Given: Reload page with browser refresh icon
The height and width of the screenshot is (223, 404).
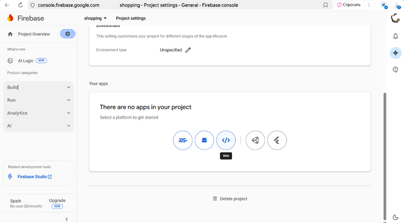Looking at the screenshot, I should pos(20,5).
